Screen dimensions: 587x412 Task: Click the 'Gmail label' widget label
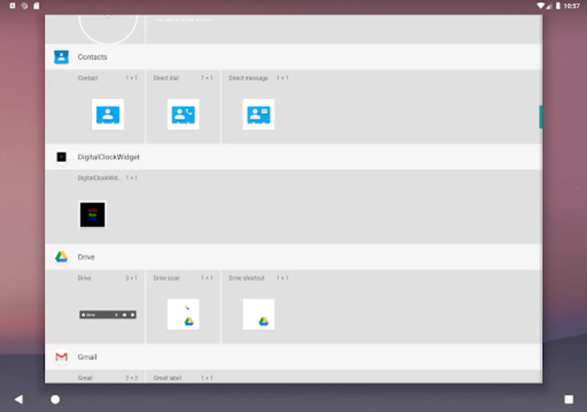click(167, 378)
